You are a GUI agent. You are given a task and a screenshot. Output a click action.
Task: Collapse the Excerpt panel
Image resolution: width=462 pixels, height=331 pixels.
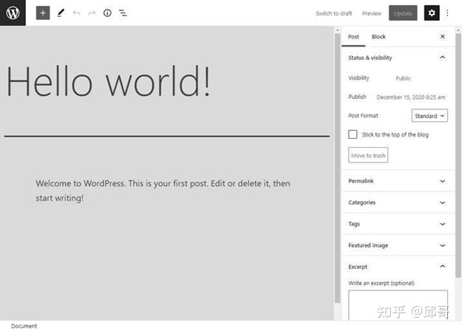(398, 267)
